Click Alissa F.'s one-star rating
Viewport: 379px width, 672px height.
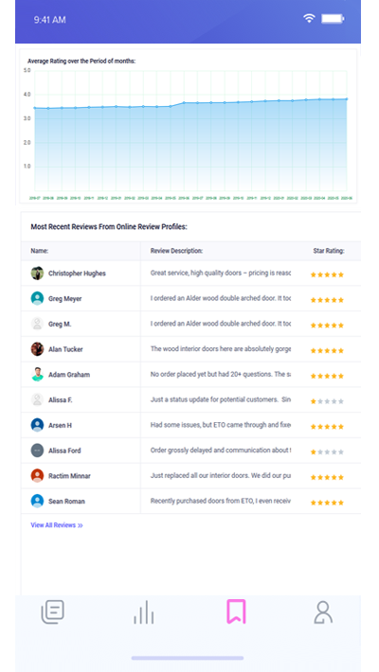[x=327, y=401]
